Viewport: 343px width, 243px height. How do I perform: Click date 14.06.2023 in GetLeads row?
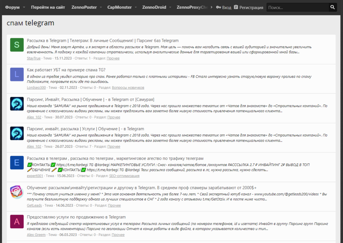pos(64,205)
